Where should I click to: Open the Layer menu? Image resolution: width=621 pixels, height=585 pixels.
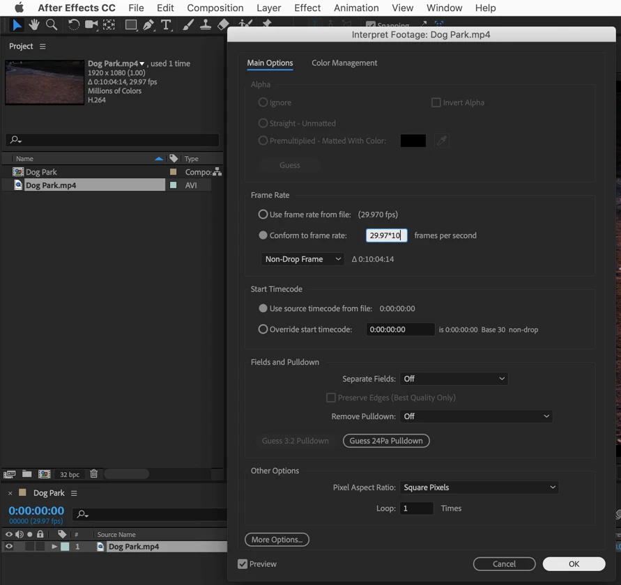click(x=268, y=8)
